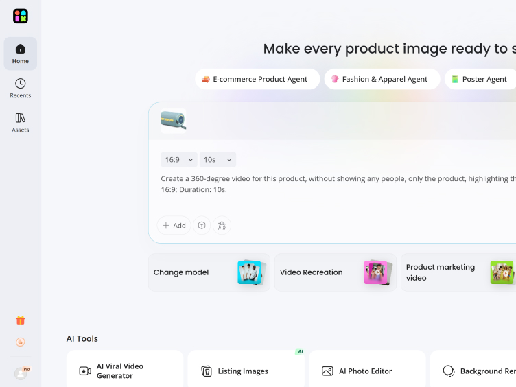Click the Product marketing video thumbnail
Image resolution: width=516 pixels, height=387 pixels.
point(503,272)
